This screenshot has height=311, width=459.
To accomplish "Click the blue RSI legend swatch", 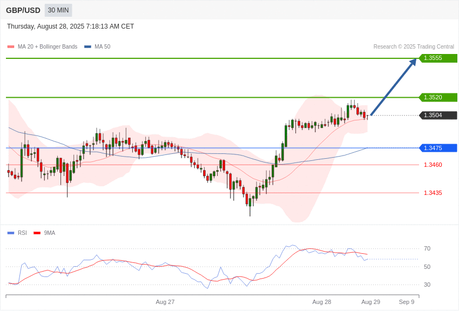I will tap(11, 233).
